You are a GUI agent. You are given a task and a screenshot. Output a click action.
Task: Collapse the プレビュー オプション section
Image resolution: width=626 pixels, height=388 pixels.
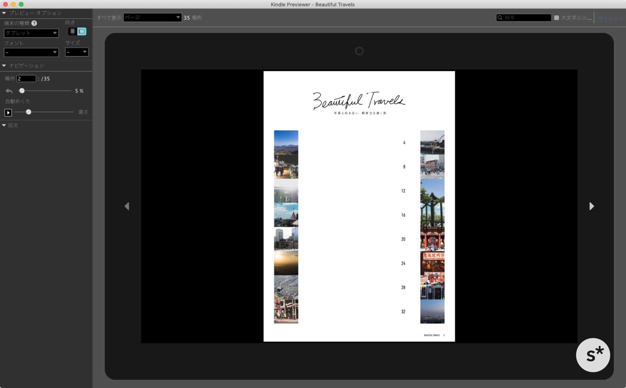[4, 13]
